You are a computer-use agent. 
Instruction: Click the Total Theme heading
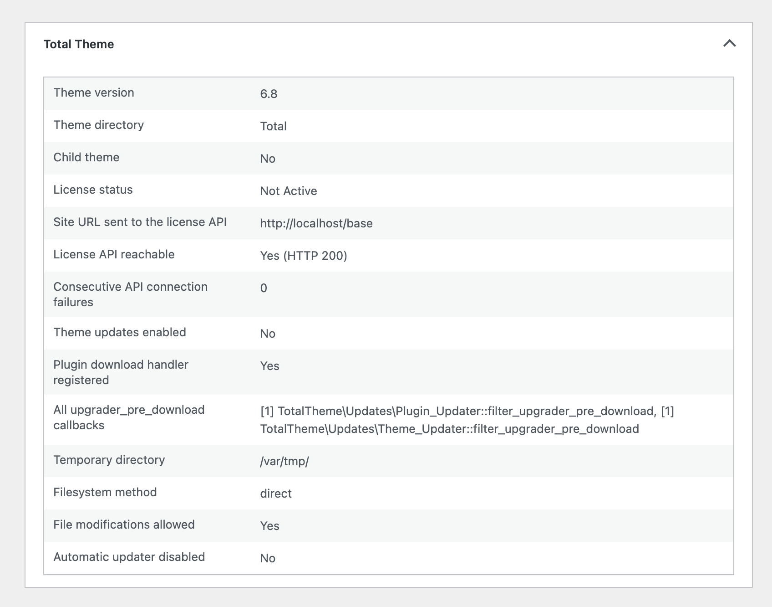[79, 44]
